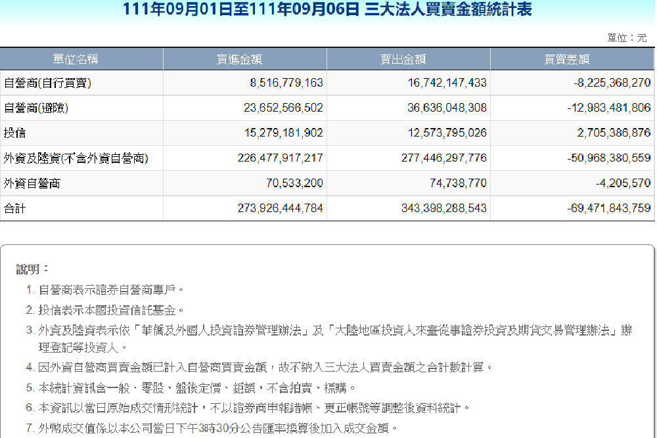Click sell amount 74,738,770
The width and height of the screenshot is (657, 438).
pyautogui.click(x=458, y=183)
